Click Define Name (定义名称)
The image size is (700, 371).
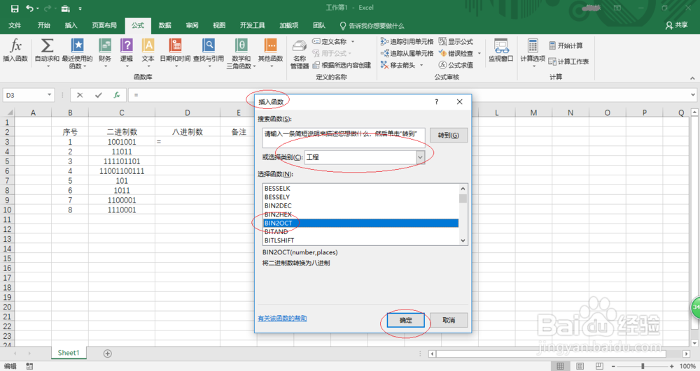(330, 41)
